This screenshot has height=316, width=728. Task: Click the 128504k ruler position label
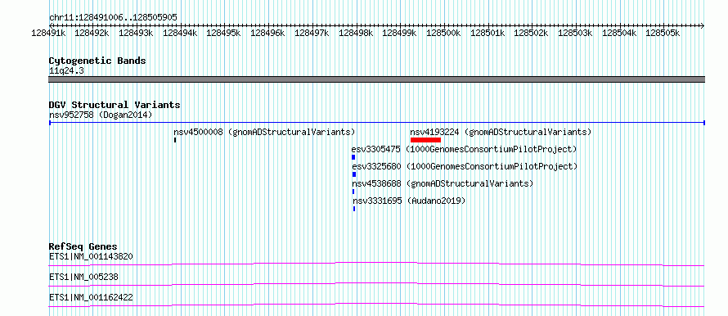tap(620, 33)
